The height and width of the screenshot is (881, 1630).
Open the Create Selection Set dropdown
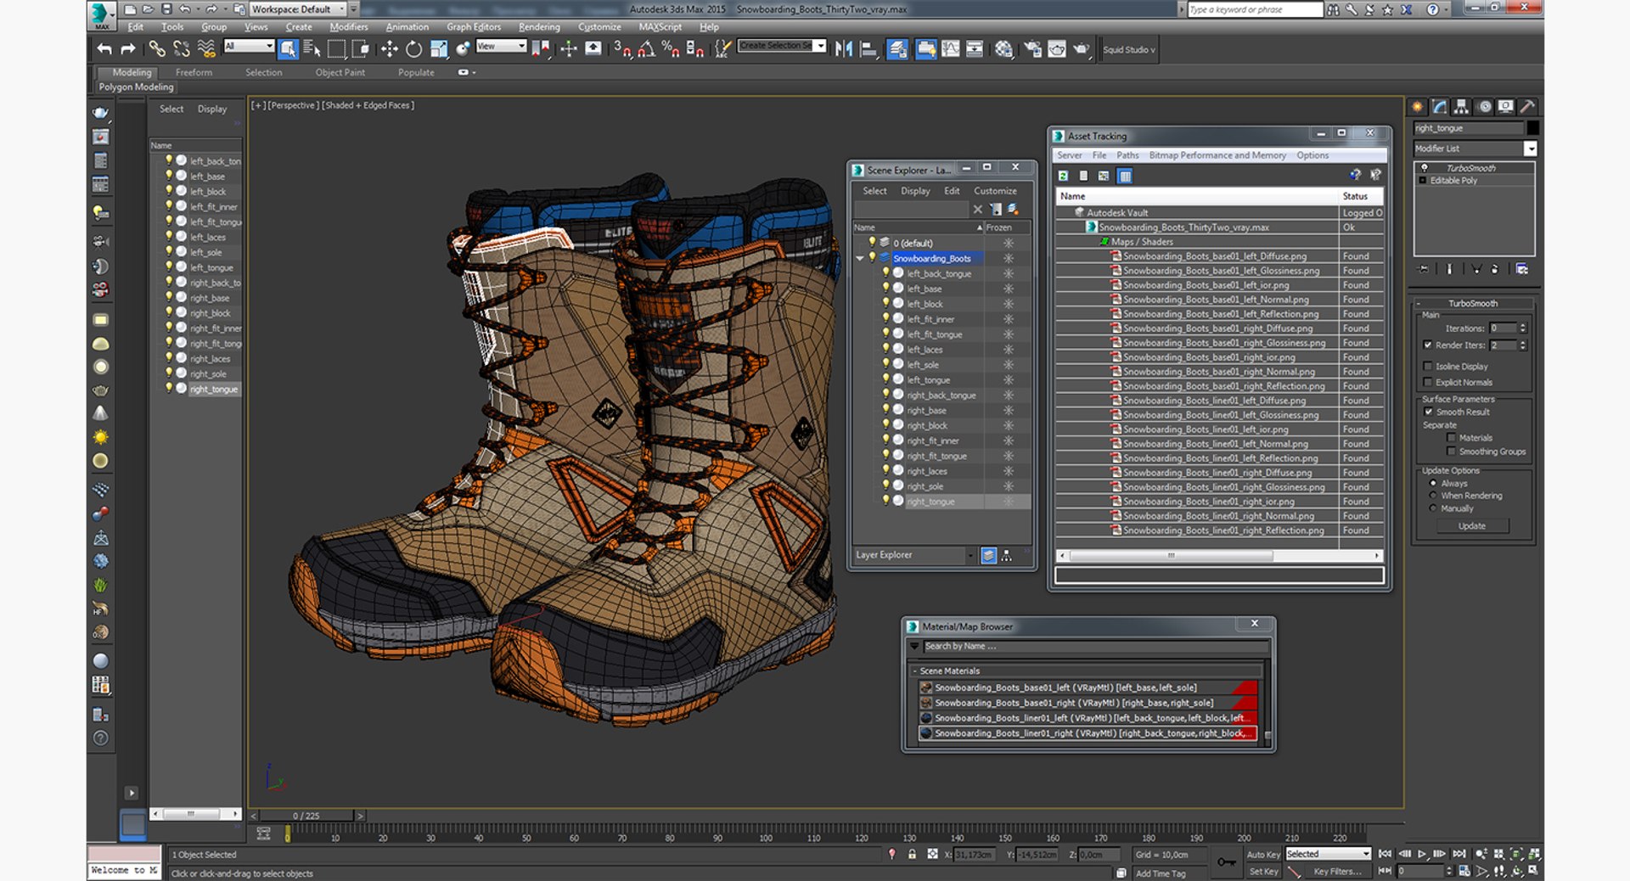point(782,46)
